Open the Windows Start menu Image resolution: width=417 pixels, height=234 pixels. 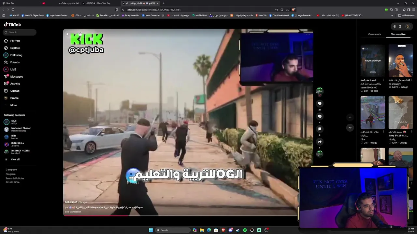(151, 230)
